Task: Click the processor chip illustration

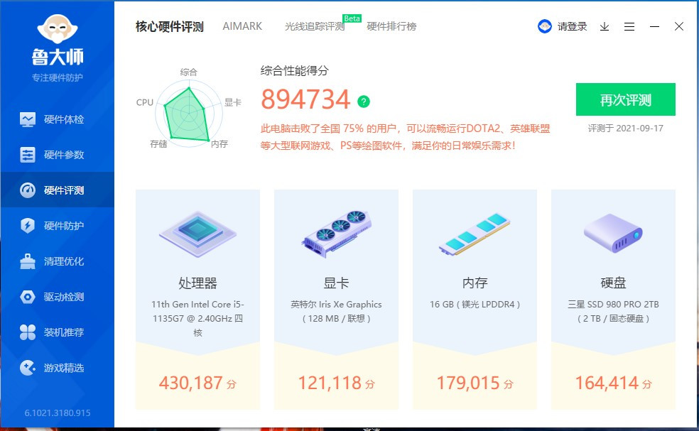Action: pos(197,234)
